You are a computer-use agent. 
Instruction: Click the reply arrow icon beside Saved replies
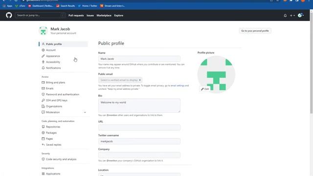point(43,145)
